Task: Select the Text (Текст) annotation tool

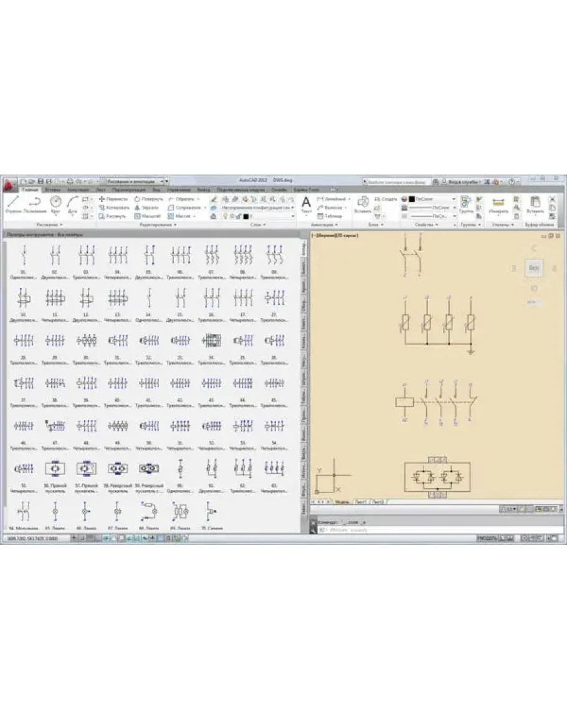Action: (x=306, y=203)
